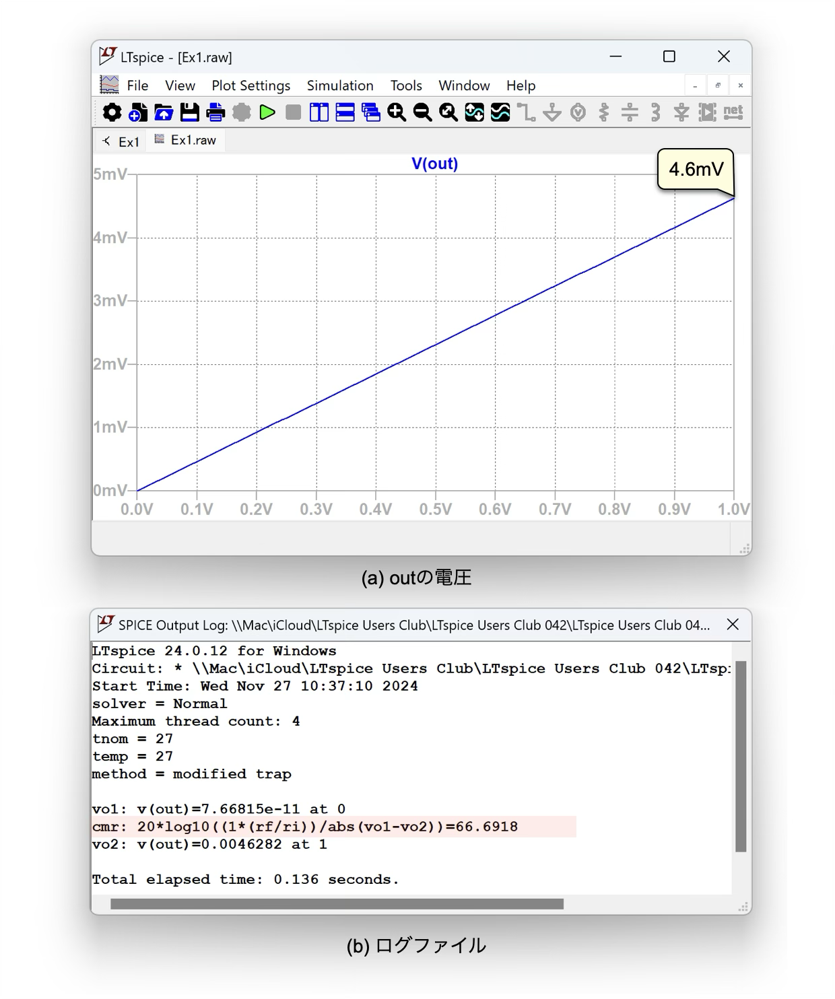Switch to the Ex1 schematic tab
This screenshot has height=999, width=835.
click(x=121, y=141)
